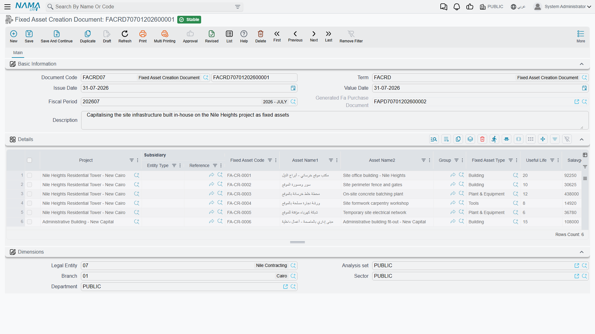Click Save And Continue icon
The height and width of the screenshot is (334, 595).
click(x=57, y=34)
